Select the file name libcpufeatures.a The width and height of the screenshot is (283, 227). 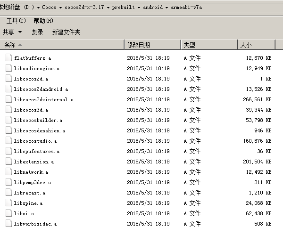coord(37,151)
